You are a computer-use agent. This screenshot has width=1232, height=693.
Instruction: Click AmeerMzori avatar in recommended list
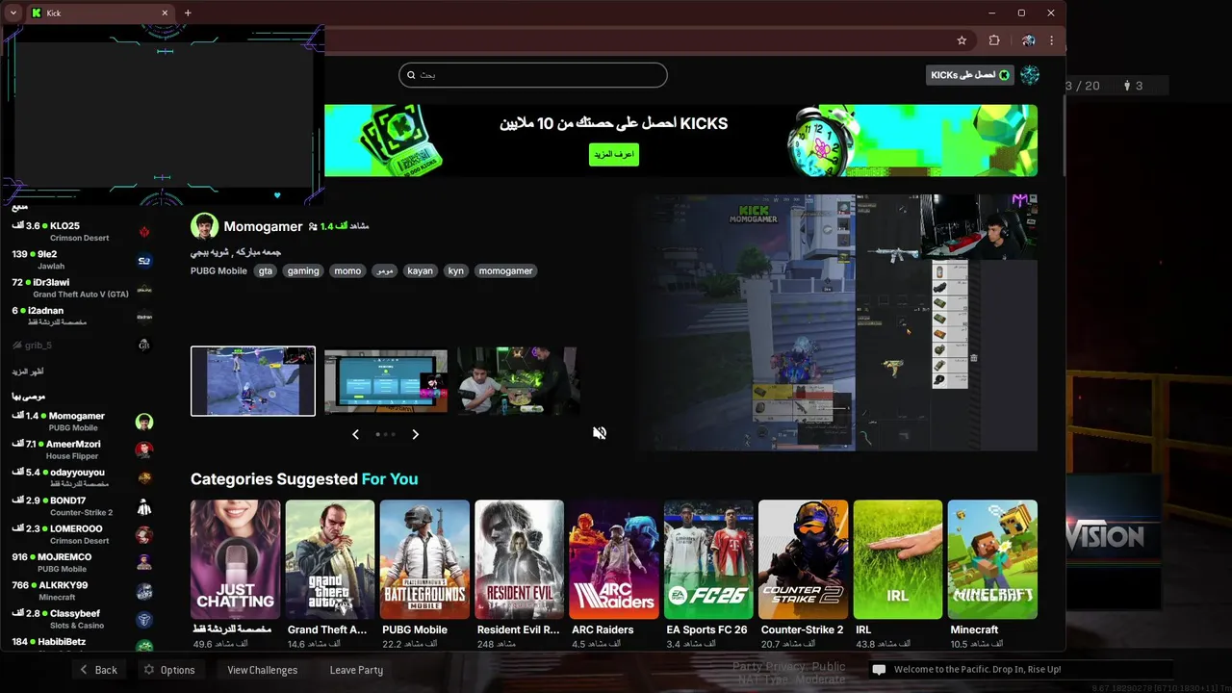click(x=144, y=449)
